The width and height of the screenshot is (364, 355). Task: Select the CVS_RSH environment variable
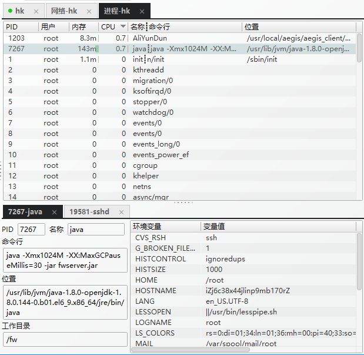pos(244,238)
